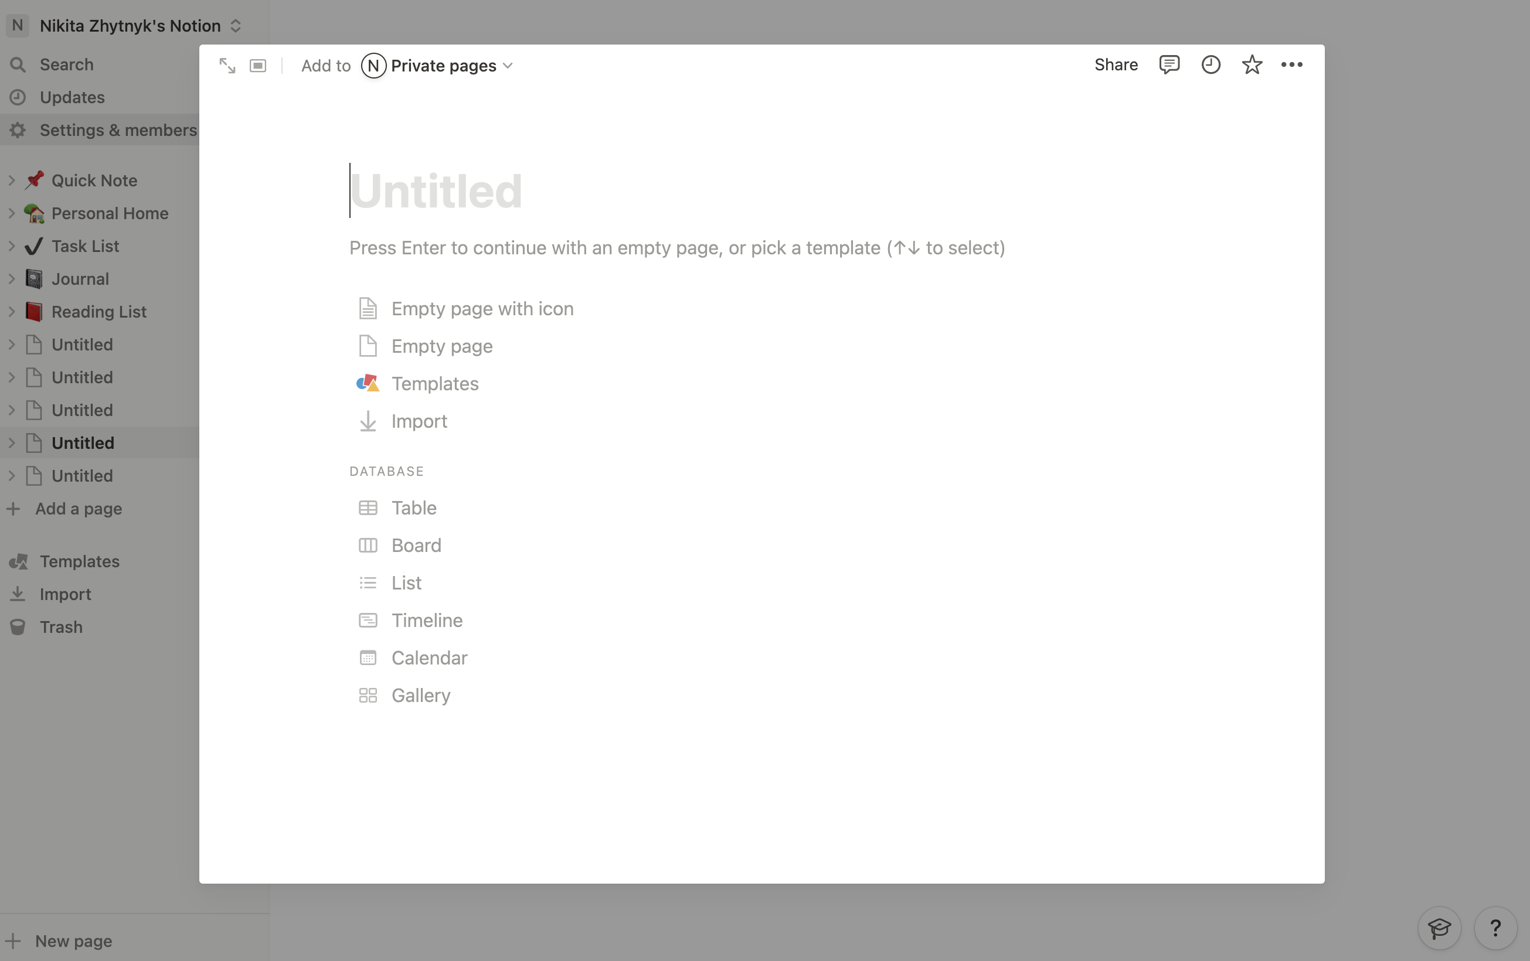Open the Personal Home page
This screenshot has width=1530, height=961.
pos(109,213)
